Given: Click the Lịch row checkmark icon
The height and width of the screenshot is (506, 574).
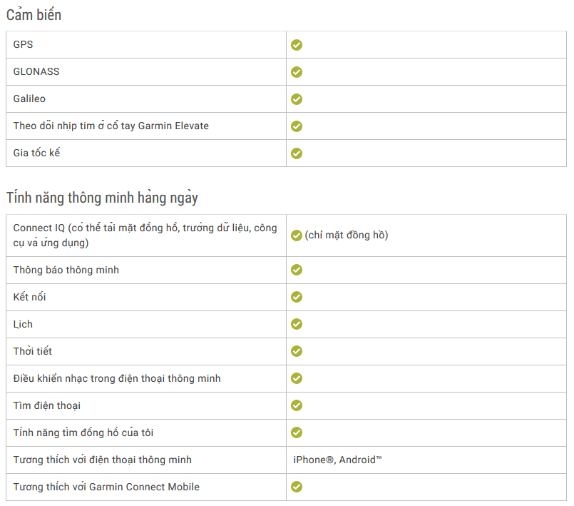Looking at the screenshot, I should 297,324.
